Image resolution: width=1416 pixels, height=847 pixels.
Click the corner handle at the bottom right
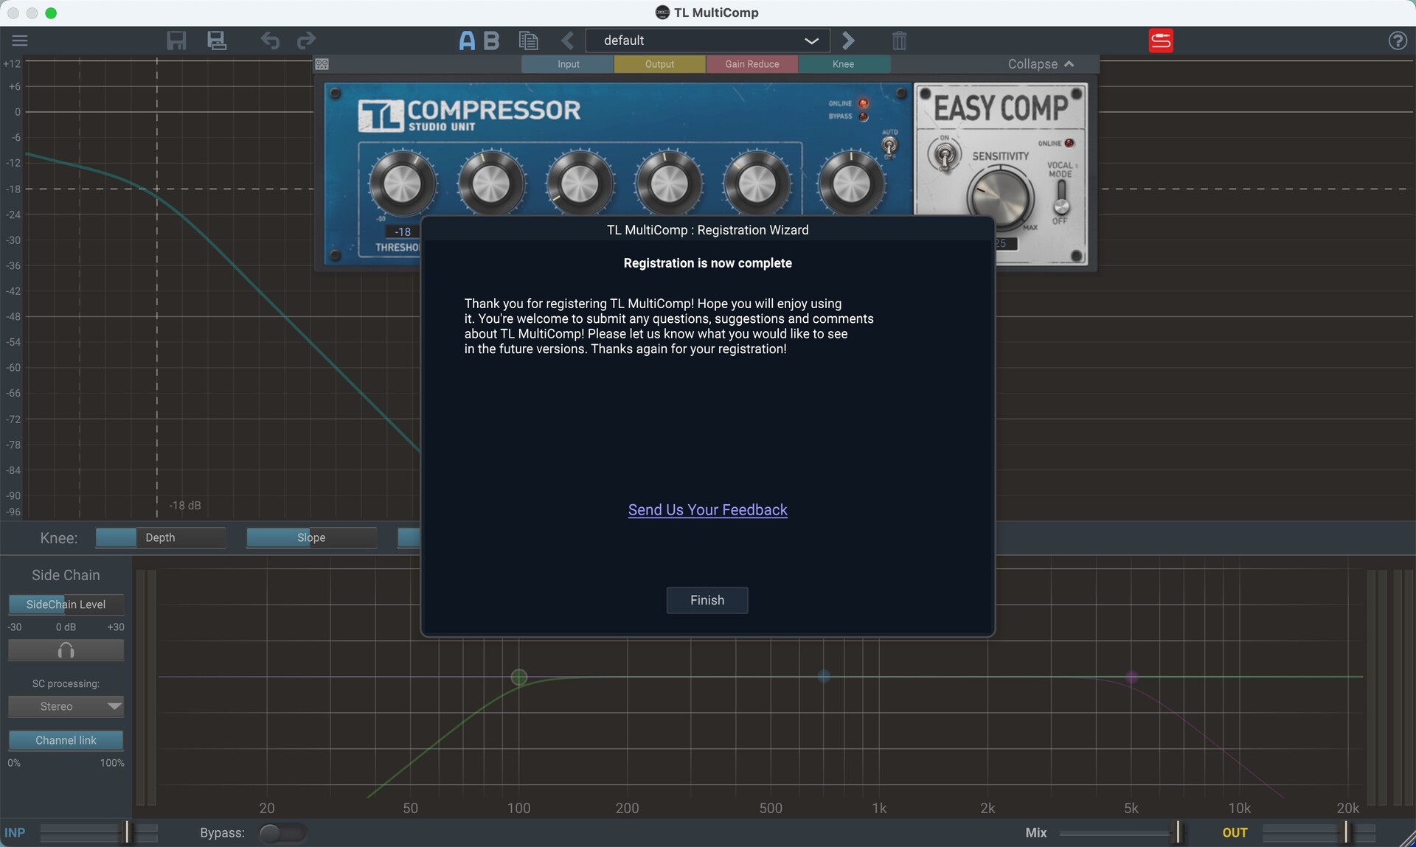point(1406,838)
